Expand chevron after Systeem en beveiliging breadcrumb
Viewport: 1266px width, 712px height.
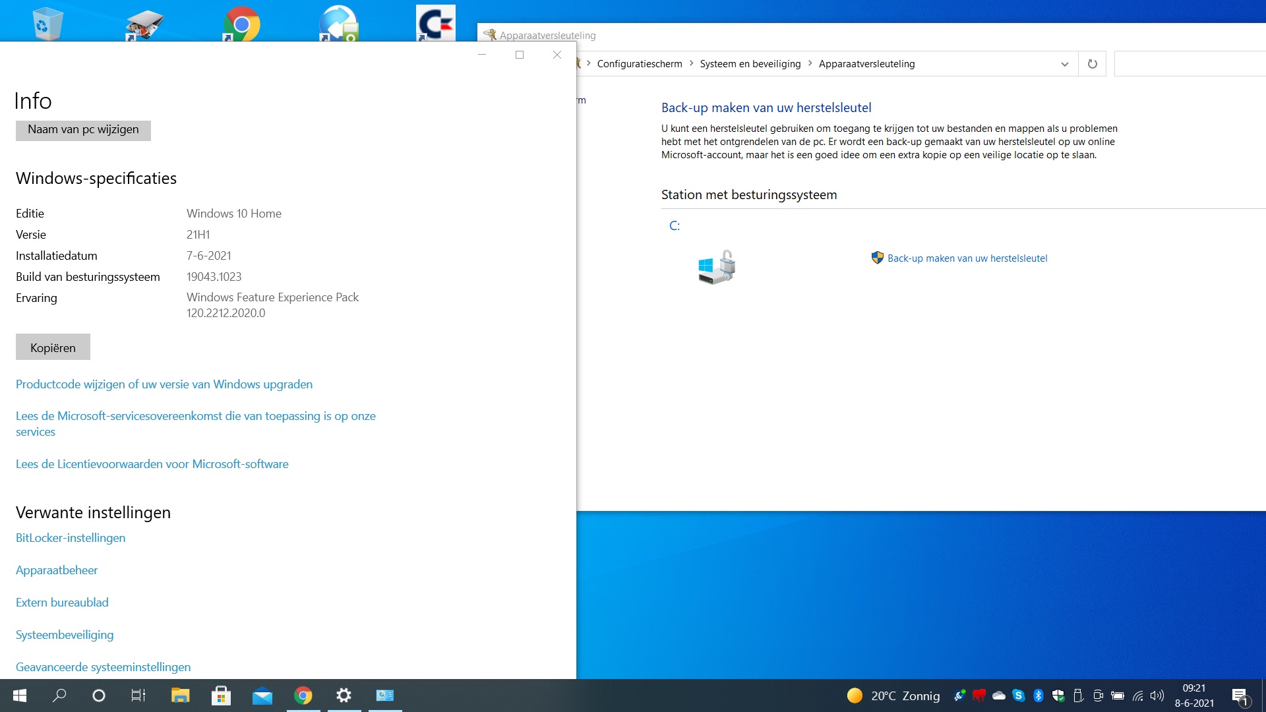pyautogui.click(x=810, y=64)
